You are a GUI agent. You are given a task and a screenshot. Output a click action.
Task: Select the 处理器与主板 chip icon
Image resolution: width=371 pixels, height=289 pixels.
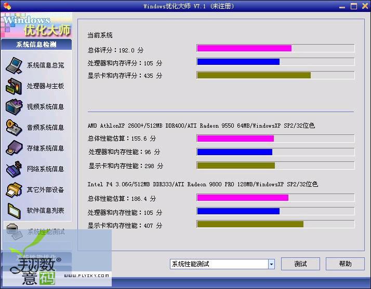[x=14, y=86]
